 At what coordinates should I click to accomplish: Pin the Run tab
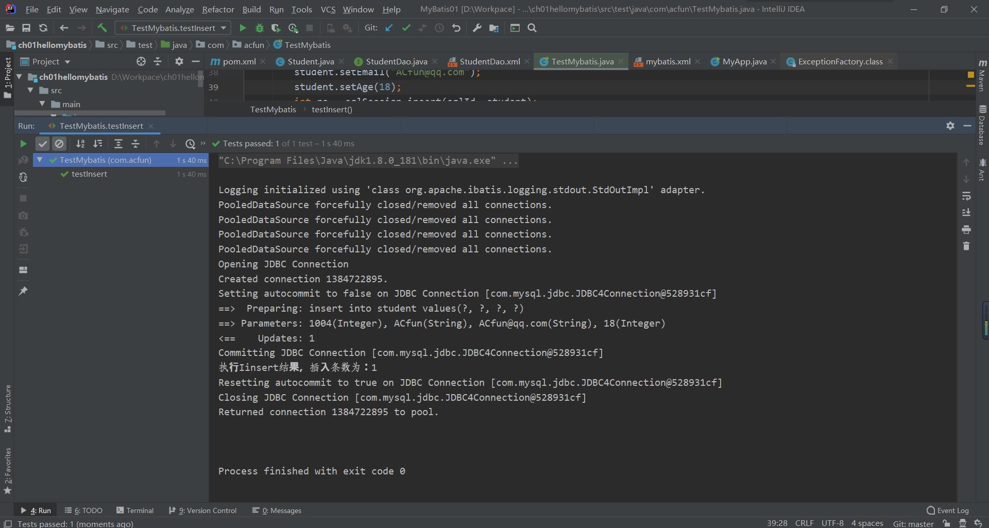(x=23, y=291)
